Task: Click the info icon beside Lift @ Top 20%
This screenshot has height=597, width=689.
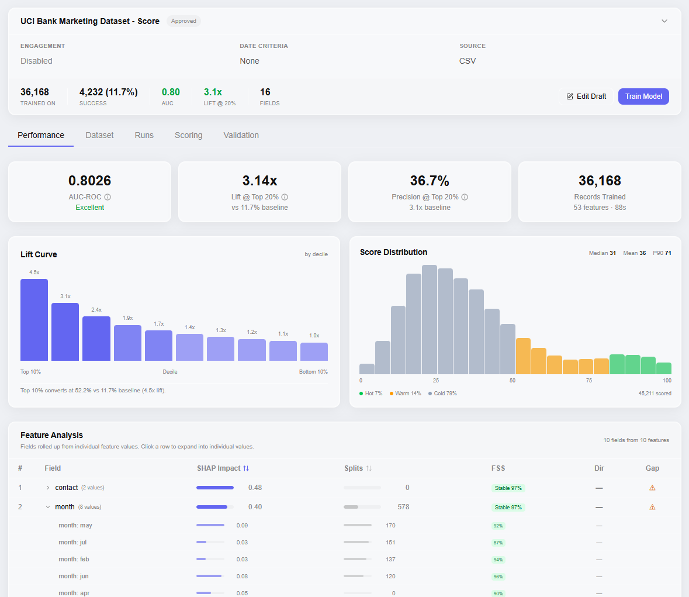Action: coord(285,197)
